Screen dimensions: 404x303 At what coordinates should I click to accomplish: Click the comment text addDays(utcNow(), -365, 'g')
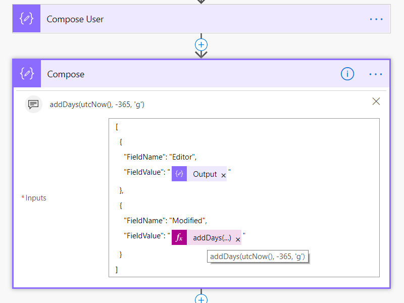click(x=97, y=105)
